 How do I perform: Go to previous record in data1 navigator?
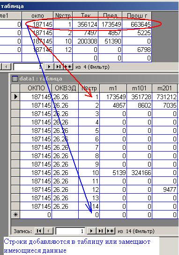coord(49,231)
